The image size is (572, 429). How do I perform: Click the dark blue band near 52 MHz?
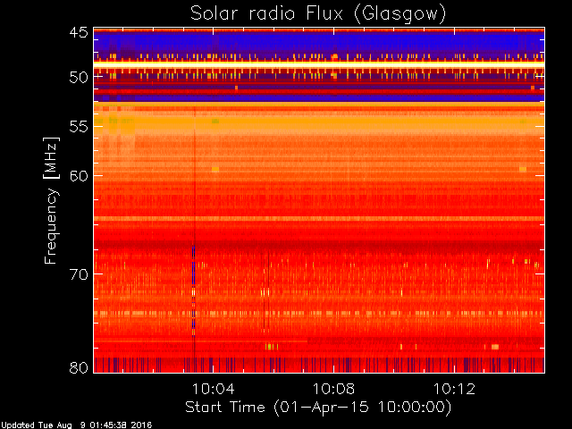(x=317, y=98)
